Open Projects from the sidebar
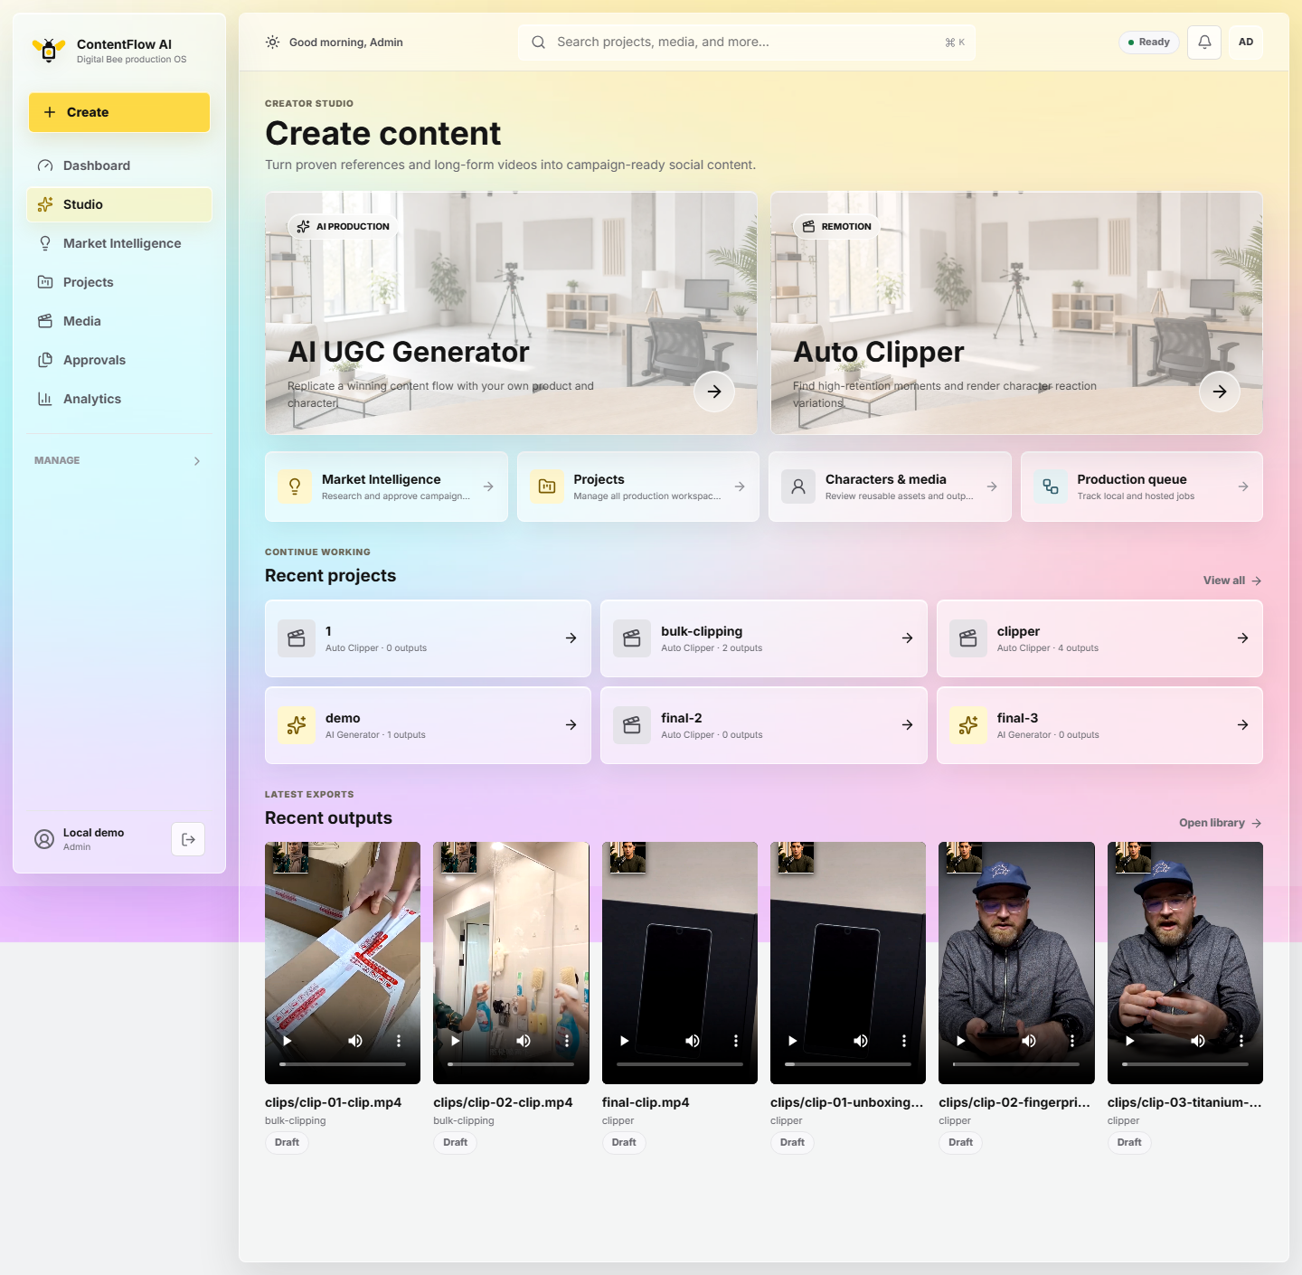Image resolution: width=1302 pixels, height=1275 pixels. [x=119, y=282]
